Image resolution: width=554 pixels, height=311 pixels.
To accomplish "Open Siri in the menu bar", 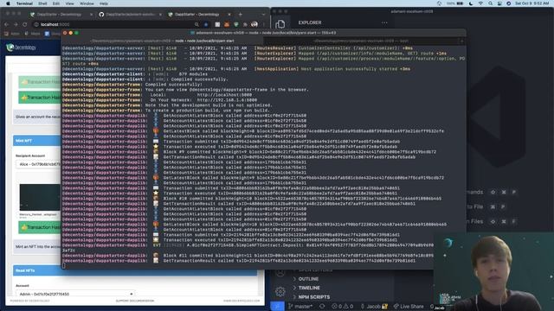I will pos(508,3).
